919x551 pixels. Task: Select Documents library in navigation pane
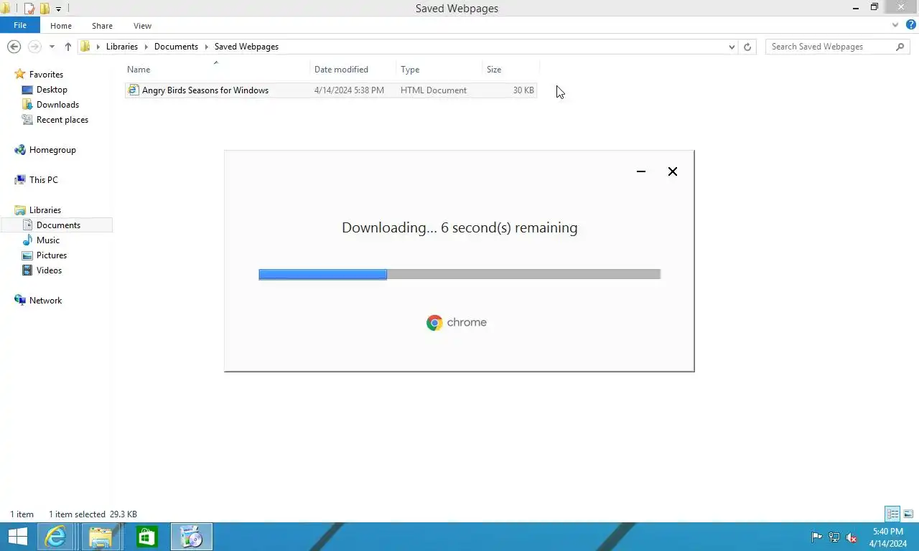(58, 225)
